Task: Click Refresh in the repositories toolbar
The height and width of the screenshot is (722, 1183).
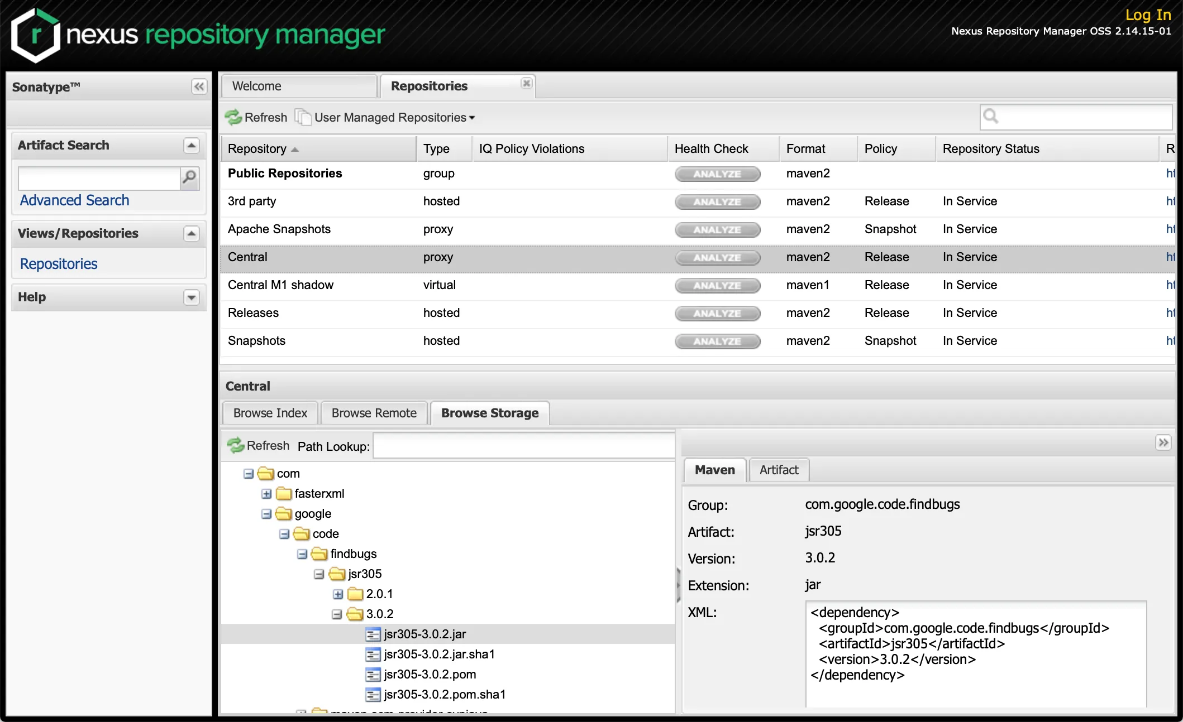Action: pos(256,117)
